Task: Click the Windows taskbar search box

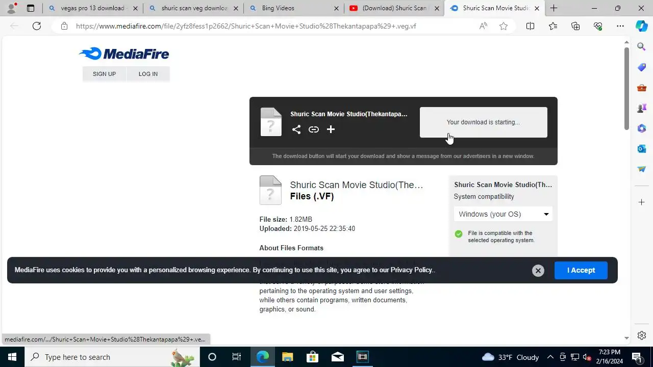Action: pos(111,357)
